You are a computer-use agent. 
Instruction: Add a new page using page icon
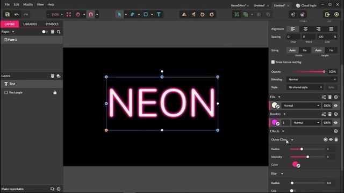pyautogui.click(x=59, y=32)
